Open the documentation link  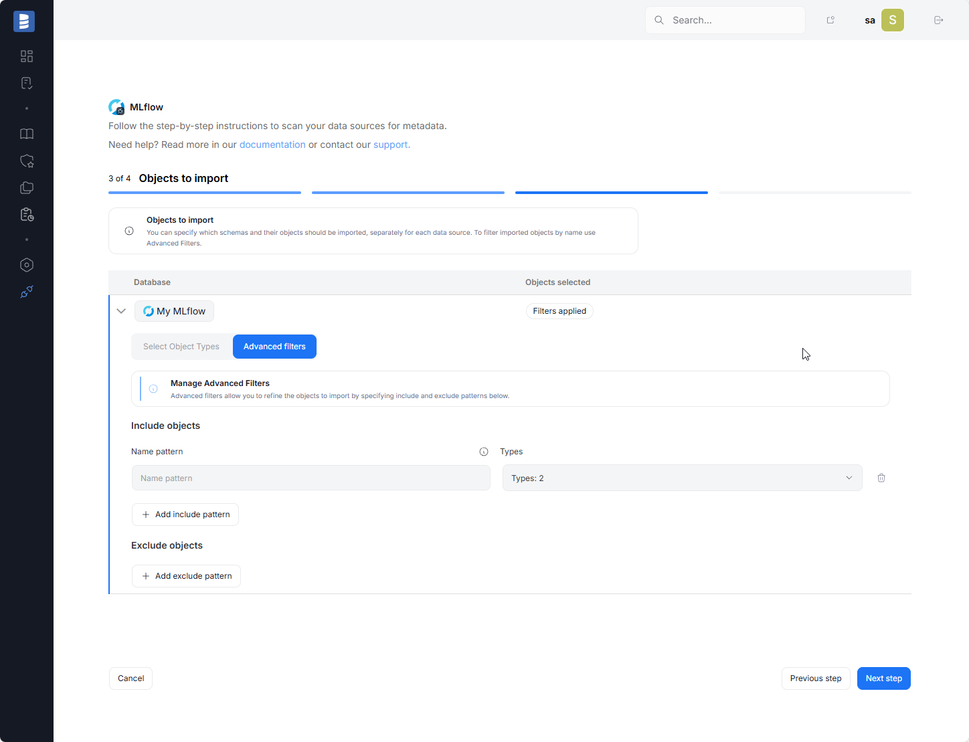pyautogui.click(x=272, y=145)
